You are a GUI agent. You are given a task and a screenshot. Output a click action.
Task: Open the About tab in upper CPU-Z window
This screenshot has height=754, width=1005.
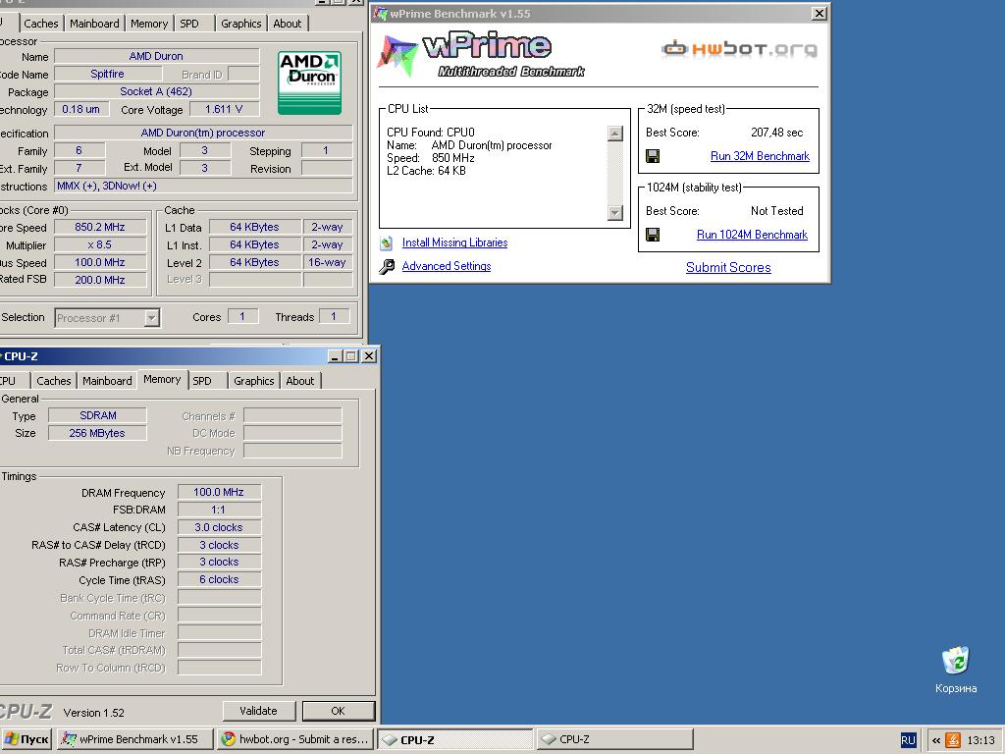pos(288,24)
